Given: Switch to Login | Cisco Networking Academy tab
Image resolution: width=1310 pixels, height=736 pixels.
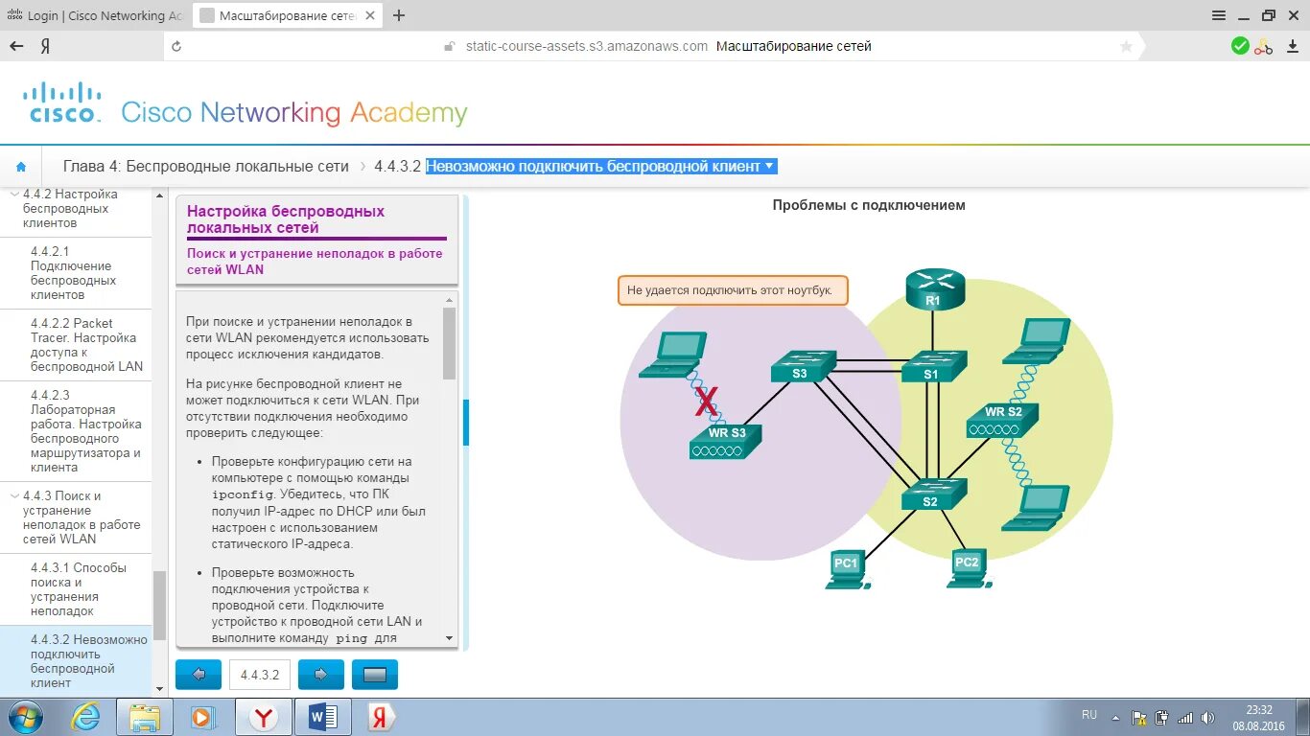Looking at the screenshot, I should (x=94, y=15).
